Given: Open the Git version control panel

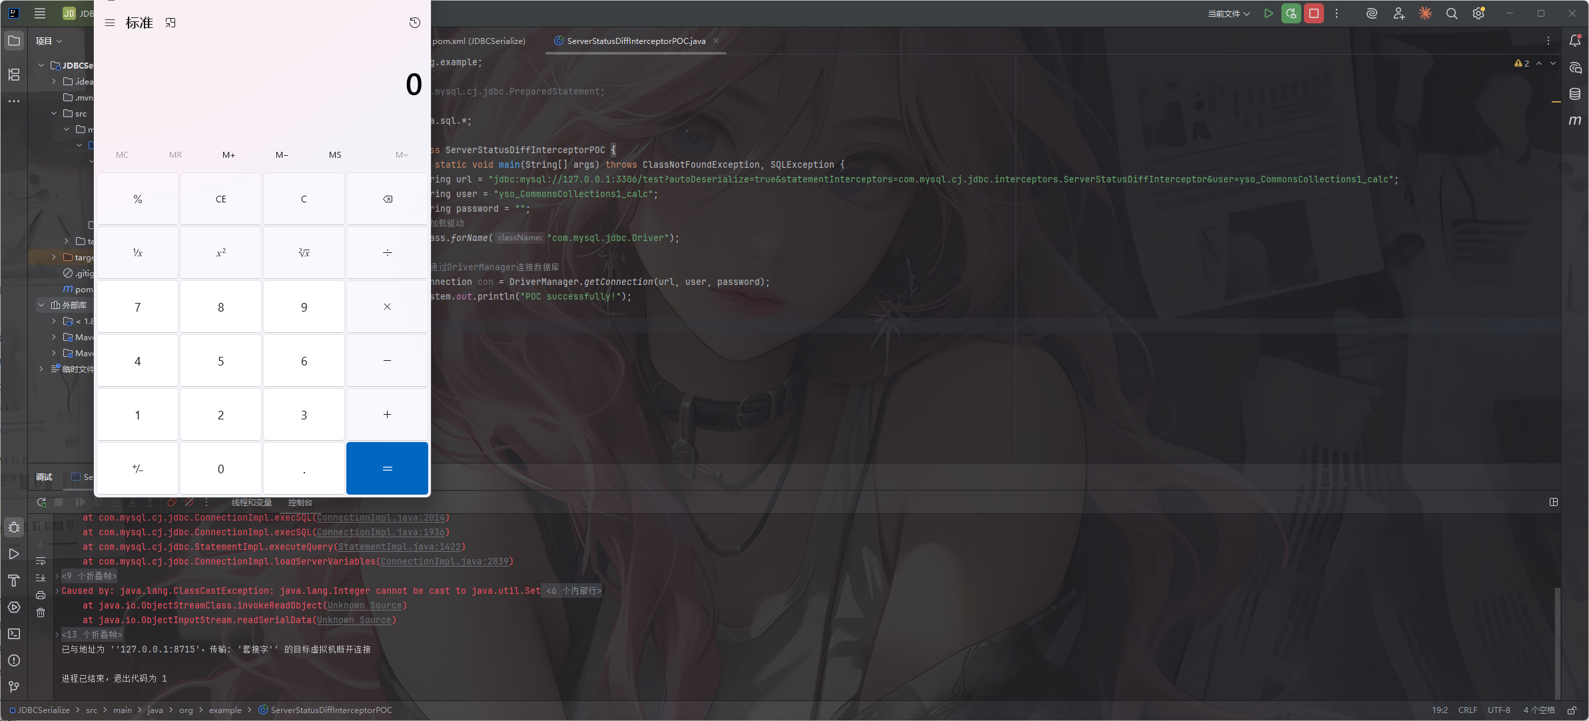Looking at the screenshot, I should [13, 686].
